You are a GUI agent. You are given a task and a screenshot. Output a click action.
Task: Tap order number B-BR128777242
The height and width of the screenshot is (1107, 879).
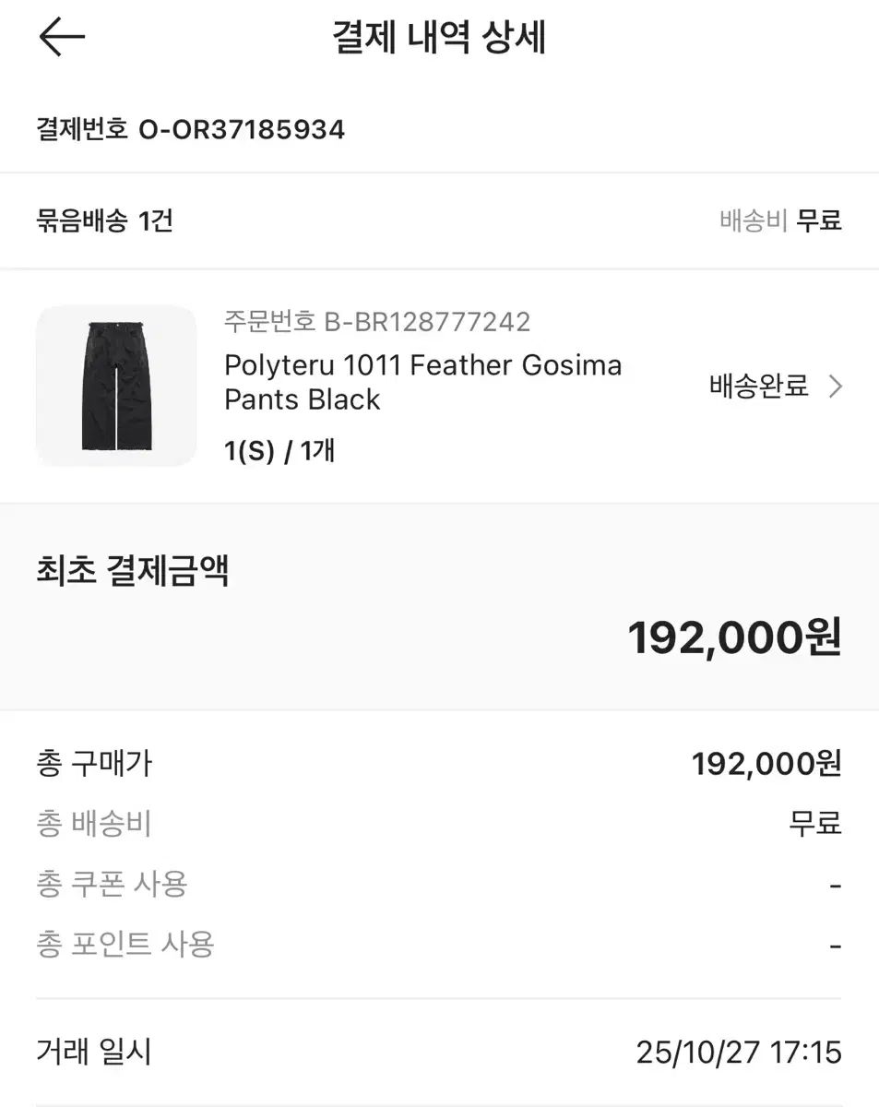tap(376, 322)
